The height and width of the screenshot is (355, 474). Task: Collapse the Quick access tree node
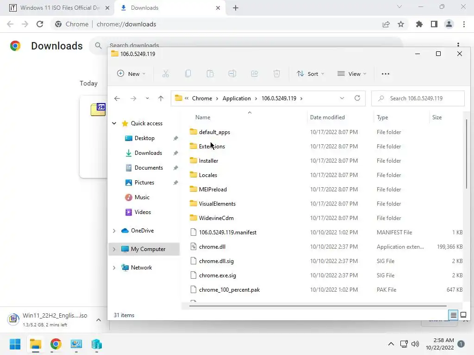coord(114,123)
